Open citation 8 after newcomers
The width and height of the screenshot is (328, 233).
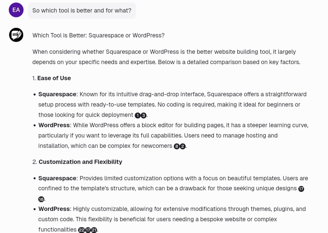176,146
